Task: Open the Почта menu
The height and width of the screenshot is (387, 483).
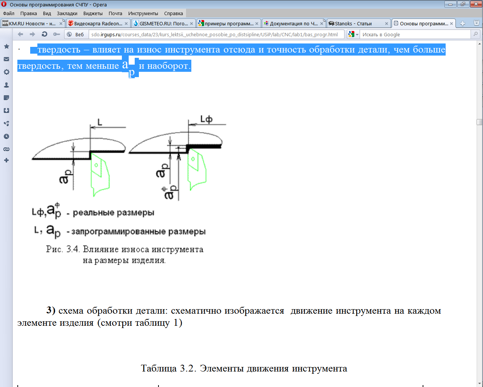Action: 115,13
